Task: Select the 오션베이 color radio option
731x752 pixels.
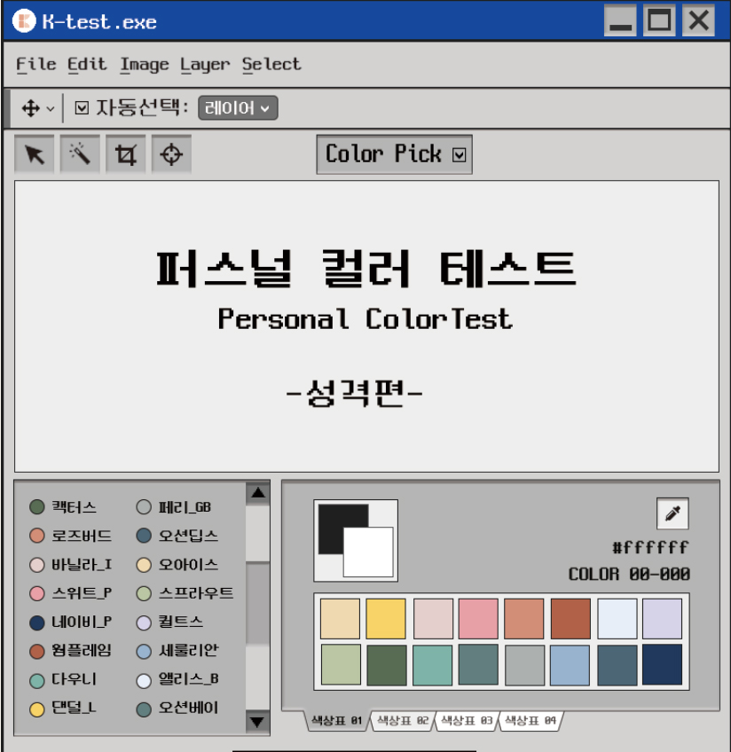Action: click(x=144, y=709)
